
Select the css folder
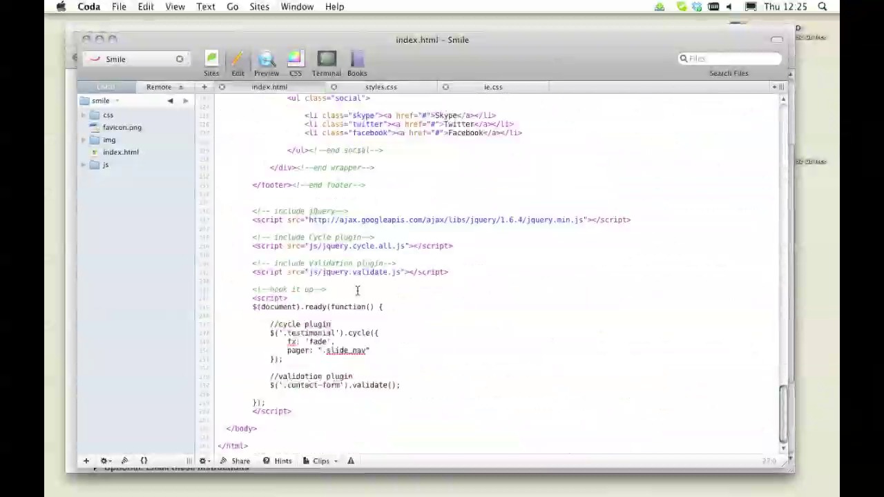108,115
